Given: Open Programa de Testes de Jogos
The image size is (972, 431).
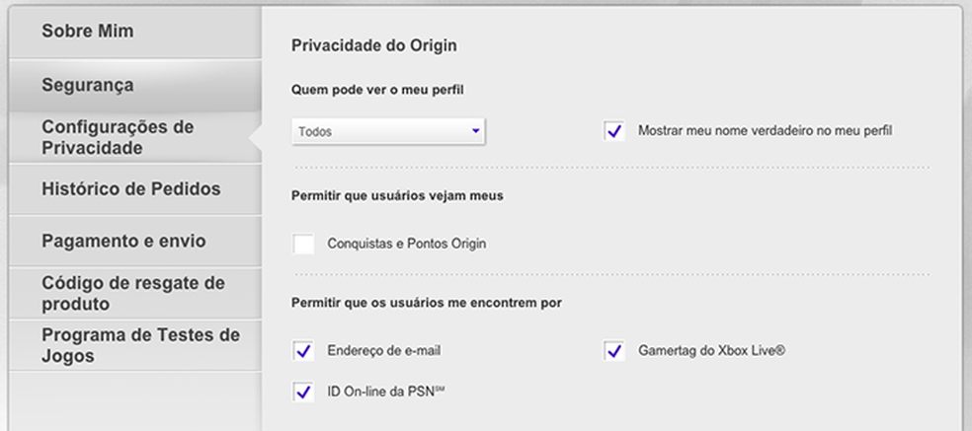Looking at the screenshot, I should click(x=140, y=345).
